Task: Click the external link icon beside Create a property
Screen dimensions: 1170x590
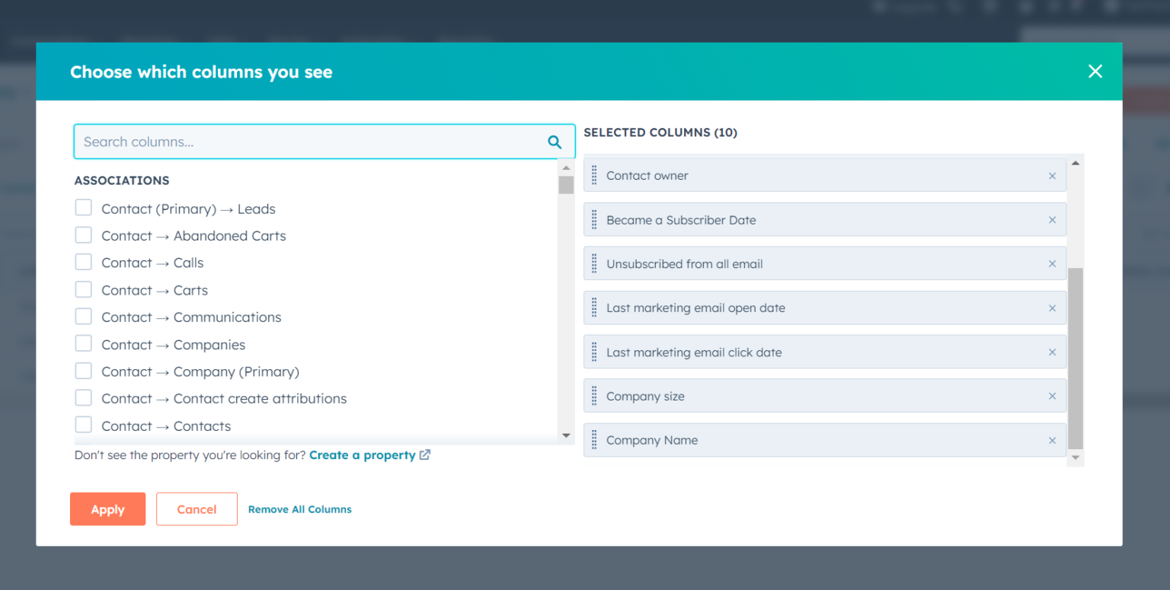Action: (x=425, y=454)
